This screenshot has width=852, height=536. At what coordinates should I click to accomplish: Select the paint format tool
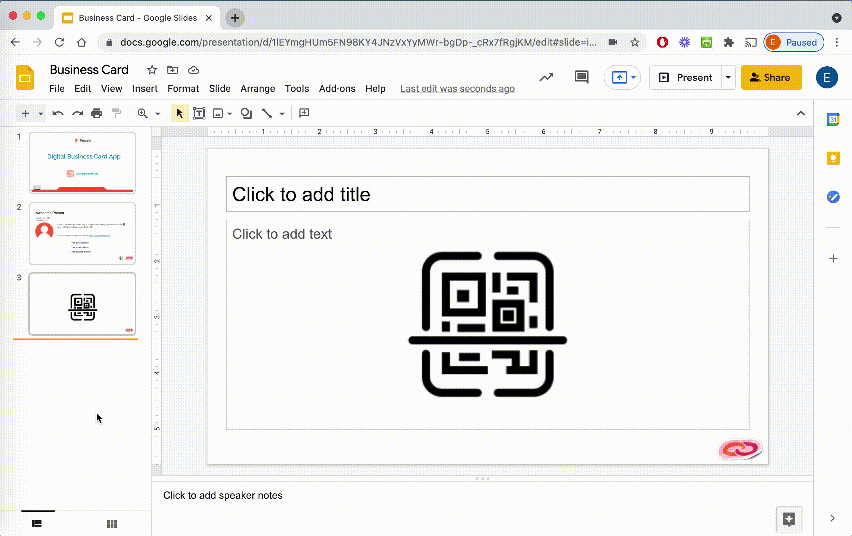(117, 113)
